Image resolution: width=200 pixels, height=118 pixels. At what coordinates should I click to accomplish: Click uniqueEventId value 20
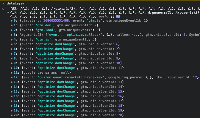pyautogui.click(x=120, y=115)
